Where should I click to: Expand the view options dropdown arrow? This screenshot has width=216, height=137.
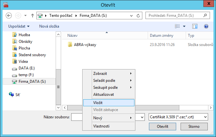(184, 26)
